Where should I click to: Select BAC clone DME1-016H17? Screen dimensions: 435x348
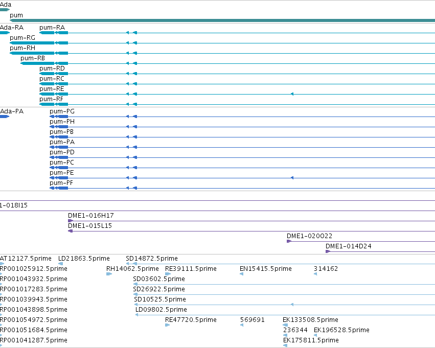coord(91,216)
